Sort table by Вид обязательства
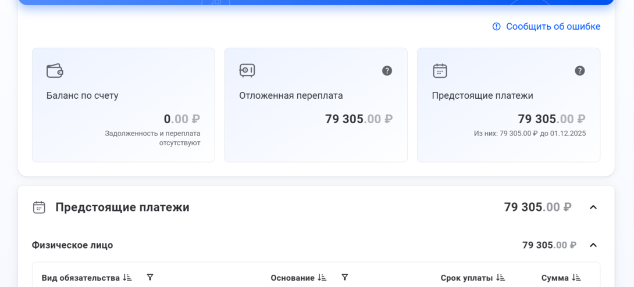 (x=127, y=278)
